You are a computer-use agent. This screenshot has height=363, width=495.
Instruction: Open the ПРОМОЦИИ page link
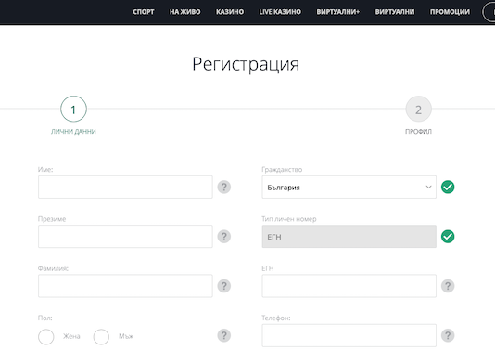(x=450, y=12)
